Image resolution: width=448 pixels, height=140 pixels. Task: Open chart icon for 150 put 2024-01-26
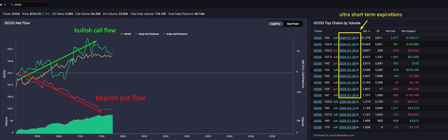pyautogui.click(x=358, y=63)
